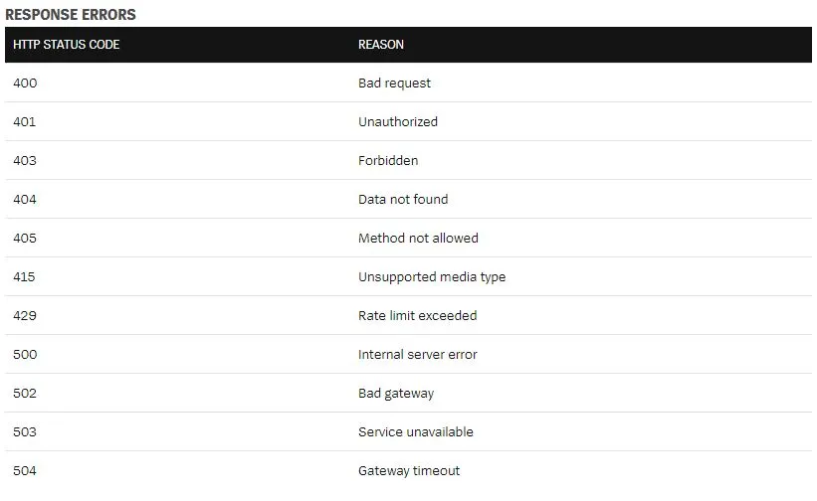
Task: Select status code 429
Action: (x=25, y=316)
